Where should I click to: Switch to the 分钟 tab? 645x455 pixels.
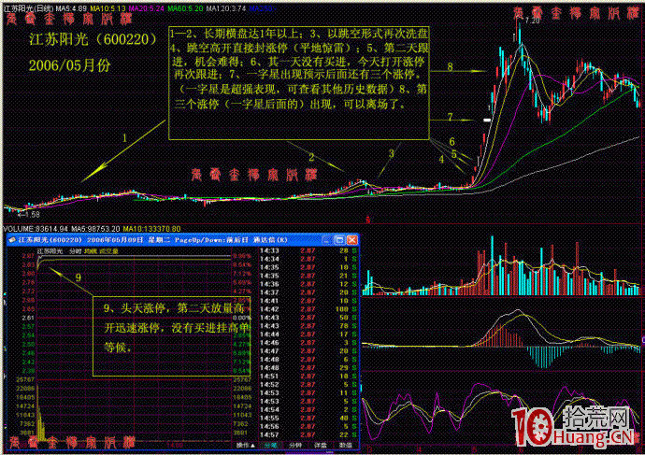pyautogui.click(x=296, y=446)
